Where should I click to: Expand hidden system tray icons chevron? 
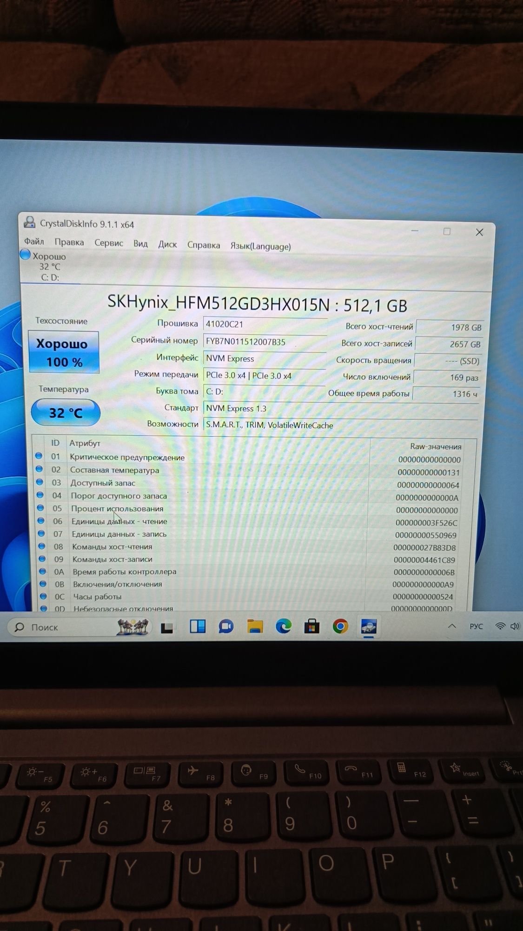coord(452,626)
